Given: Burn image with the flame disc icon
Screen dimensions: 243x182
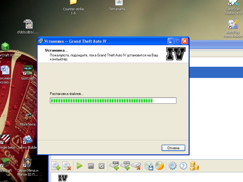Looking at the screenshot, I should click(159, 166).
